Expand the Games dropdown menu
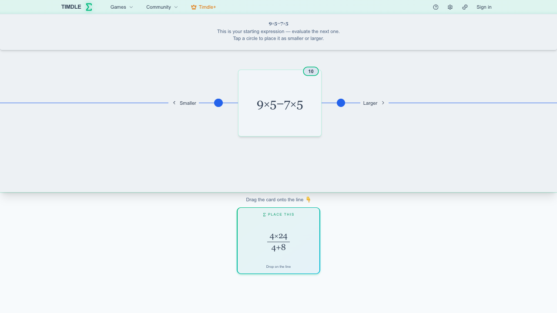 coord(122,7)
